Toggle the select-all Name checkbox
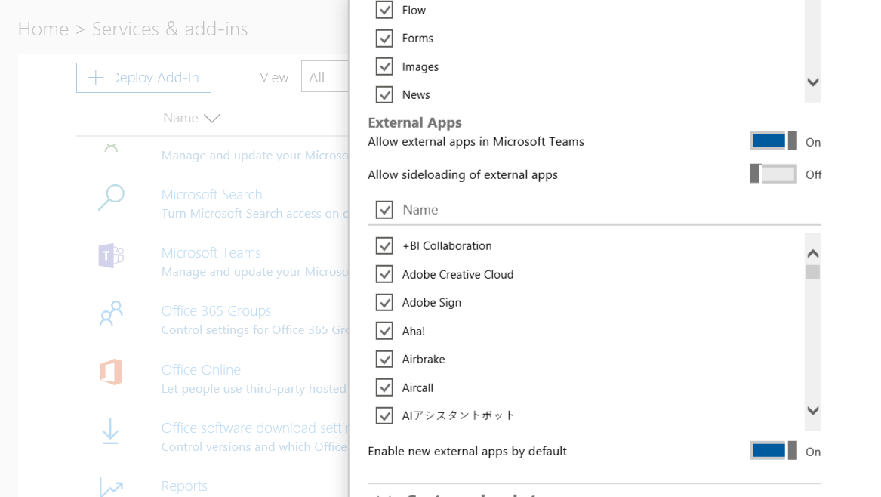881x497 pixels. tap(384, 210)
